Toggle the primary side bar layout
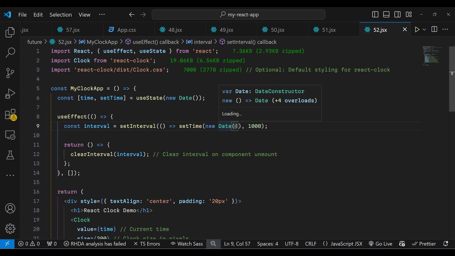 click(x=375, y=15)
